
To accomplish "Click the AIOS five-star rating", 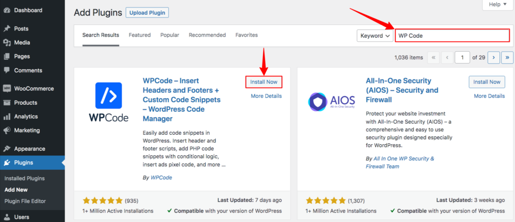I will pos(326,200).
